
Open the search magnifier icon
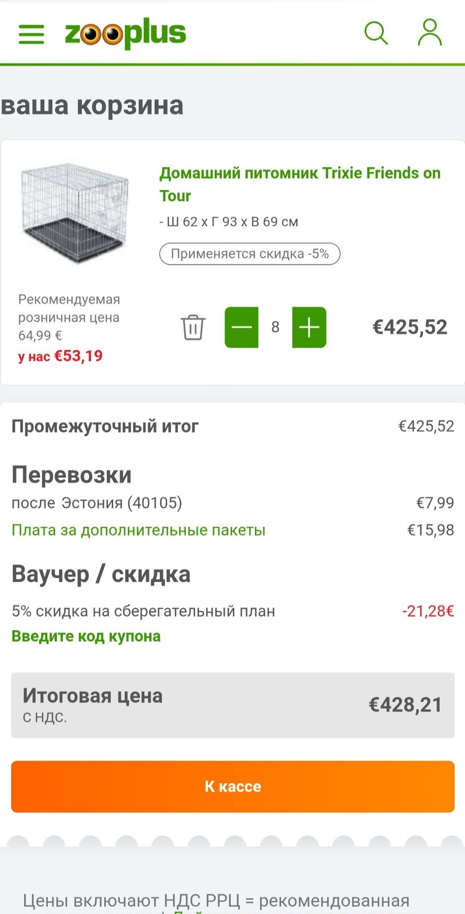pyautogui.click(x=376, y=34)
